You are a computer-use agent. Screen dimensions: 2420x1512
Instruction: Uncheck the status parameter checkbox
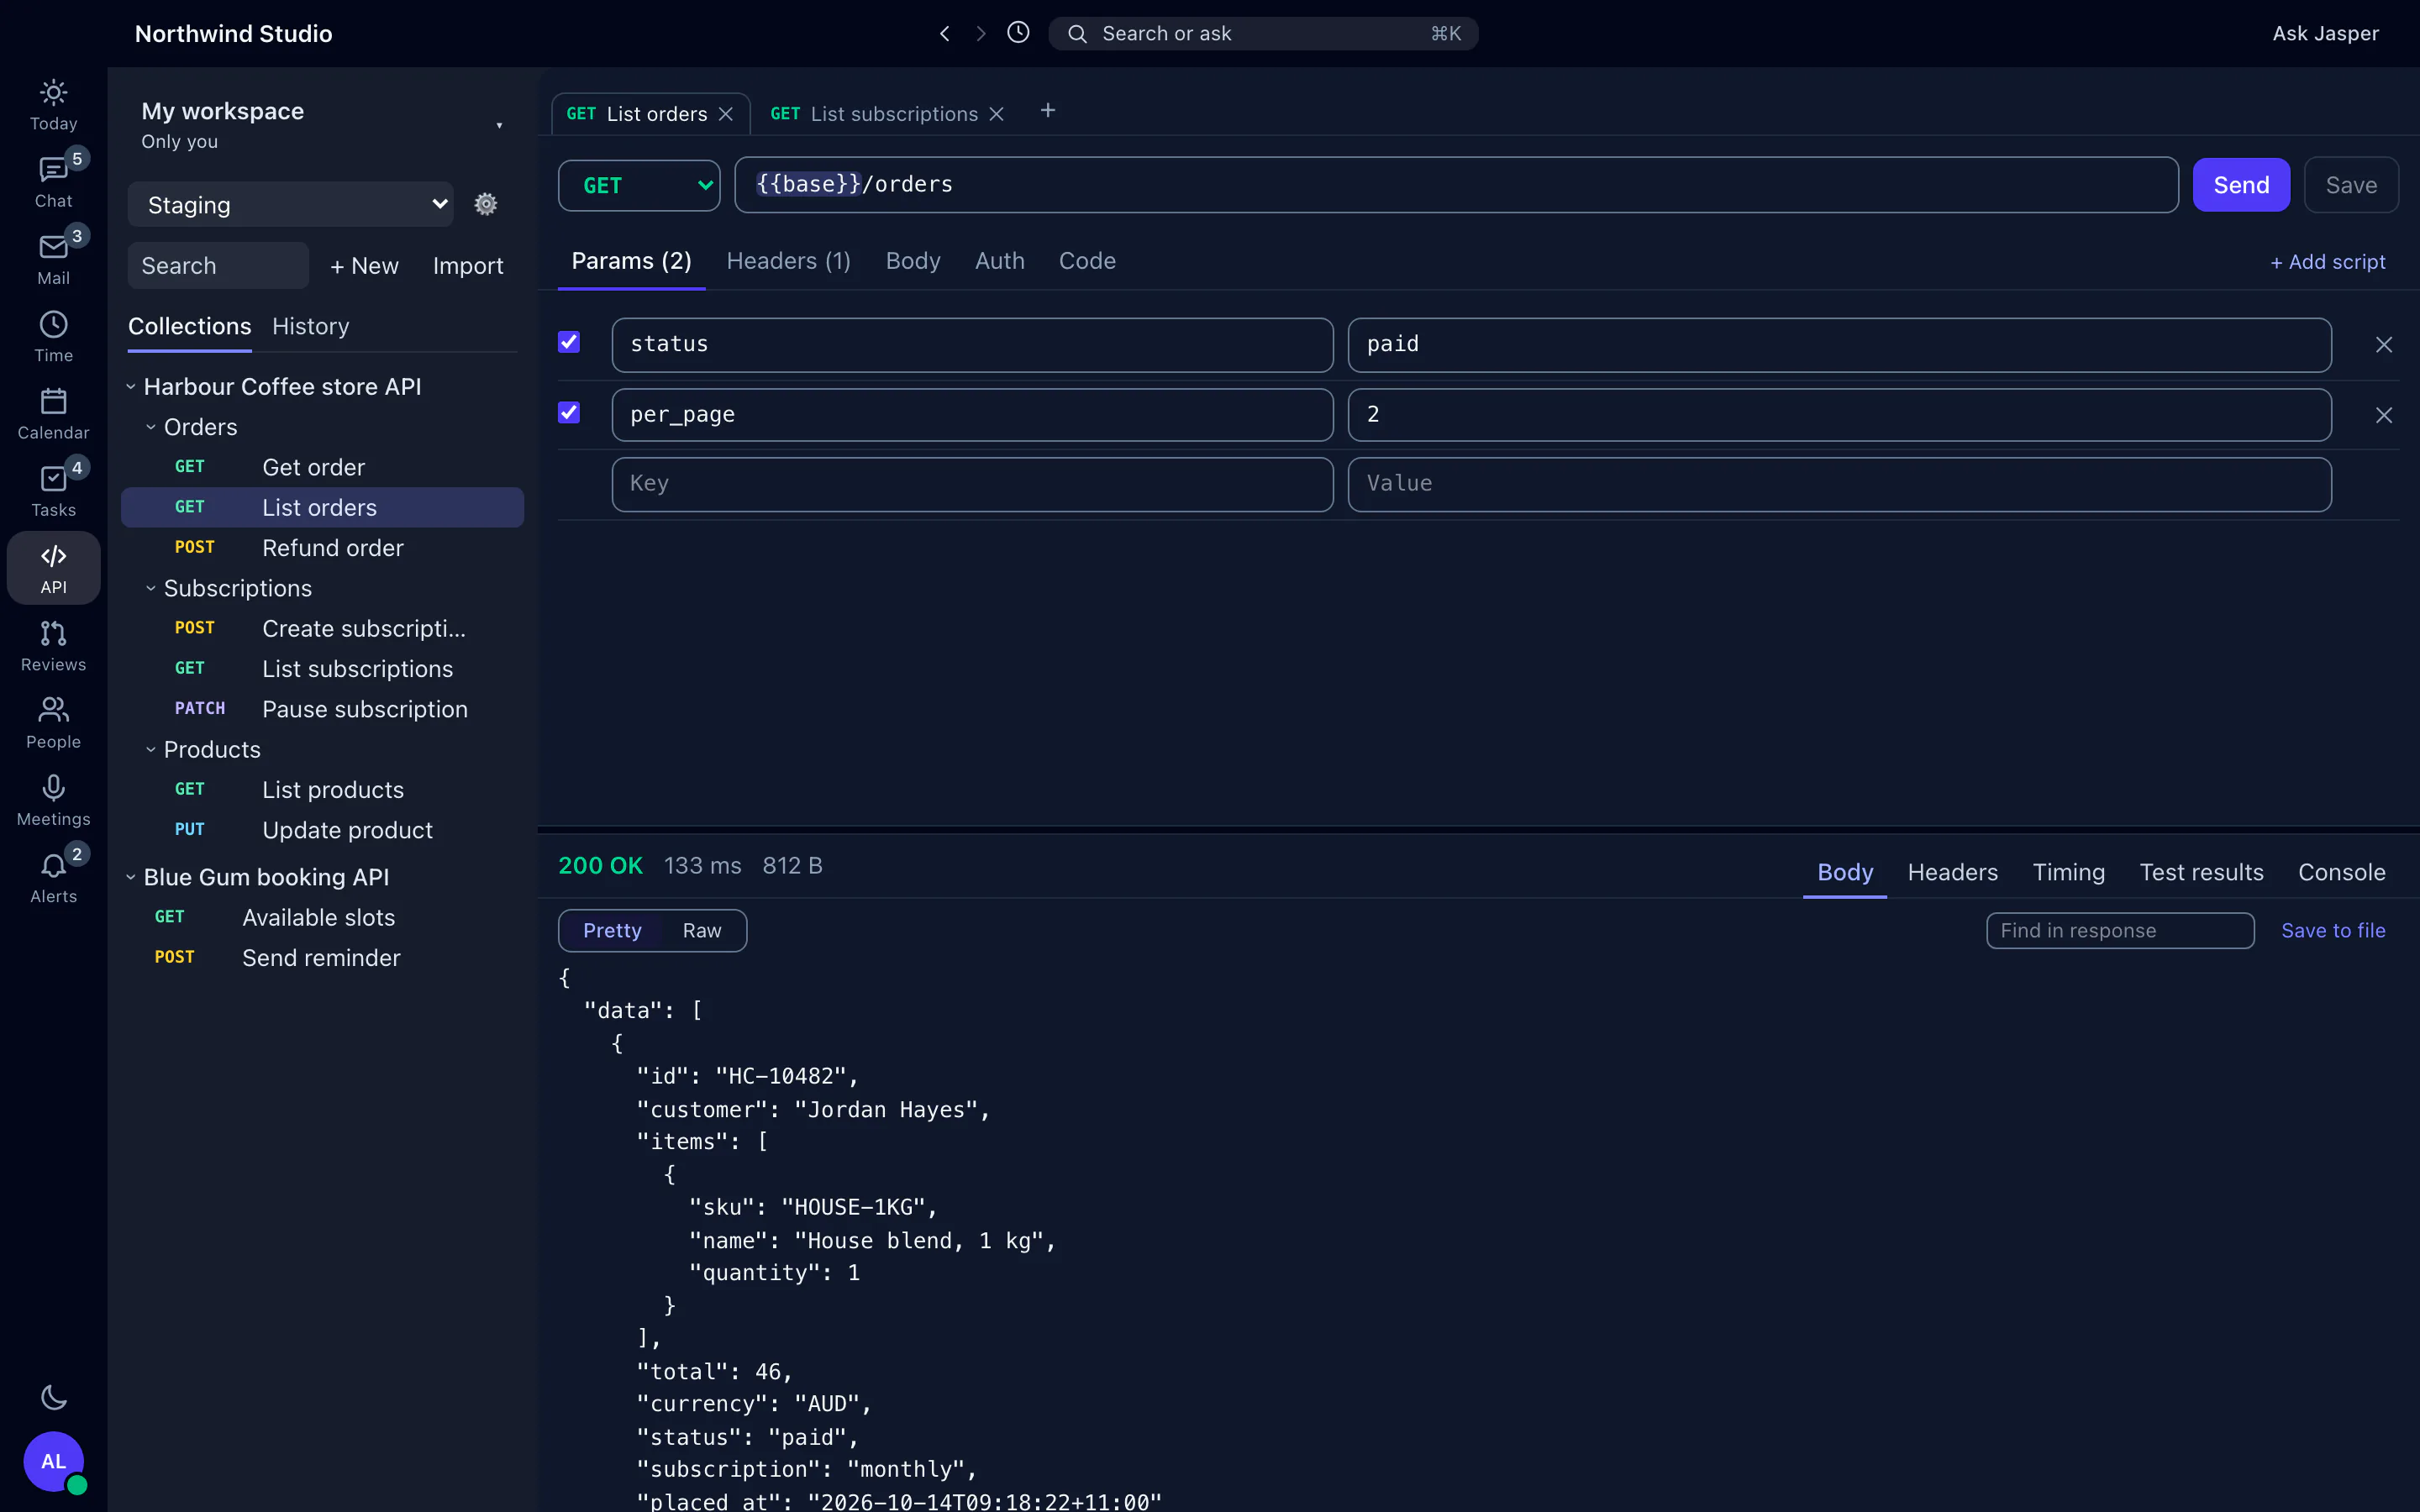(x=569, y=342)
